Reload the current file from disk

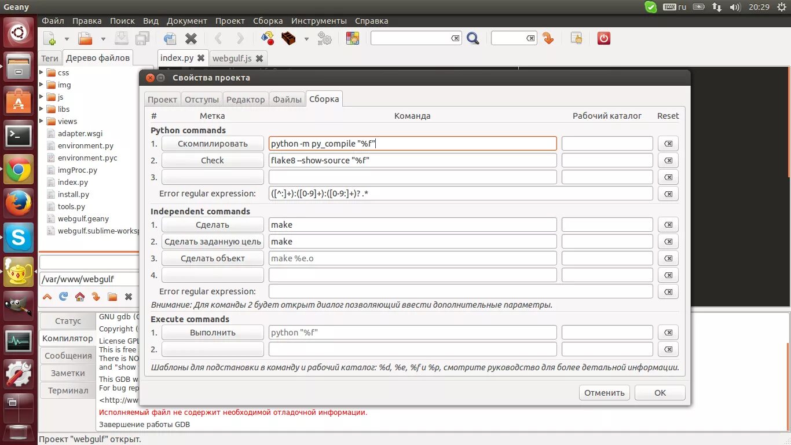coord(170,39)
